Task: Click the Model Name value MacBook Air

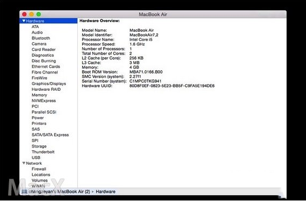Action: pos(141,30)
